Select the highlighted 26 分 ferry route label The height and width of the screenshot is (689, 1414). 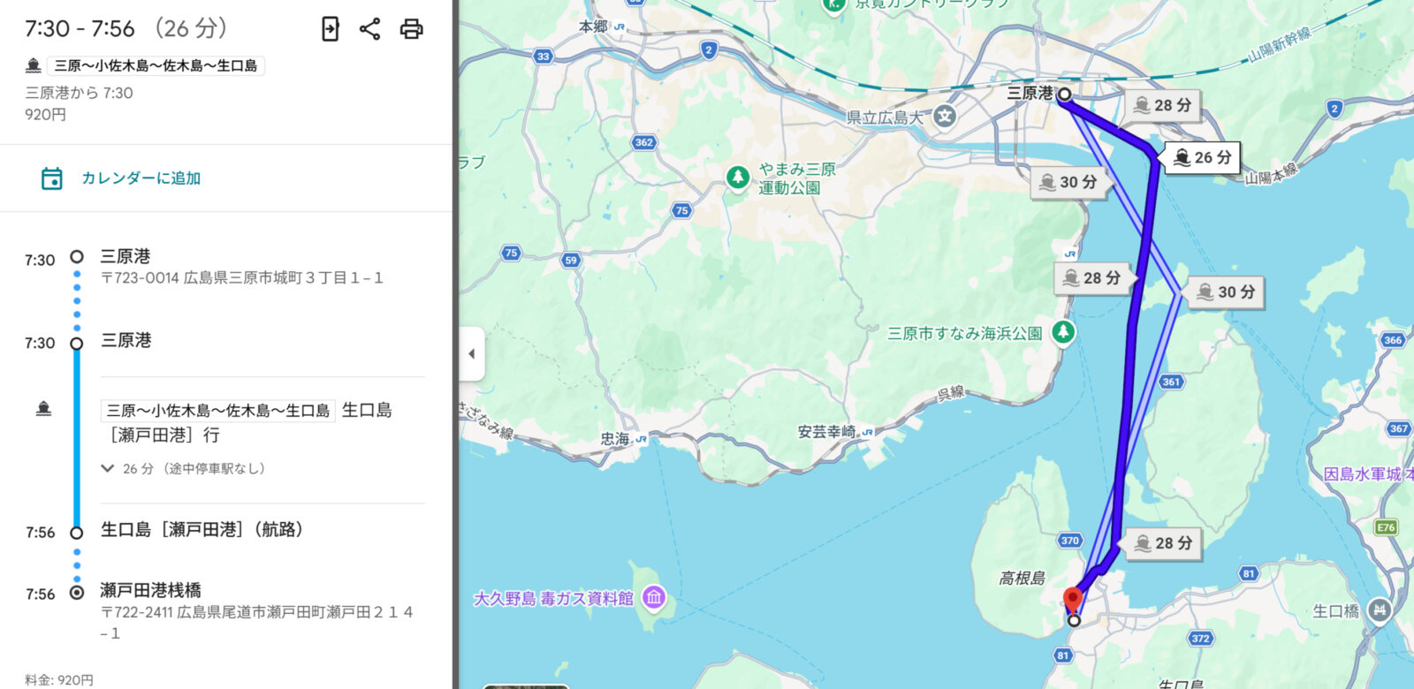[1202, 158]
